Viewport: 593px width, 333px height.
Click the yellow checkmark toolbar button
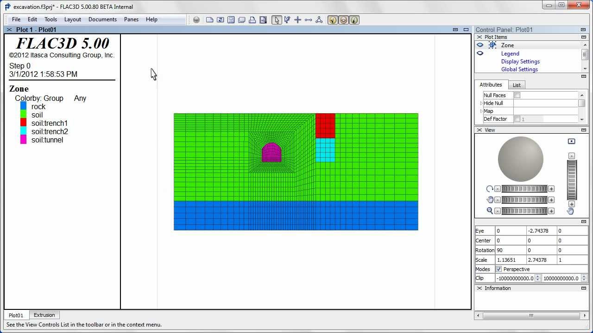333,20
